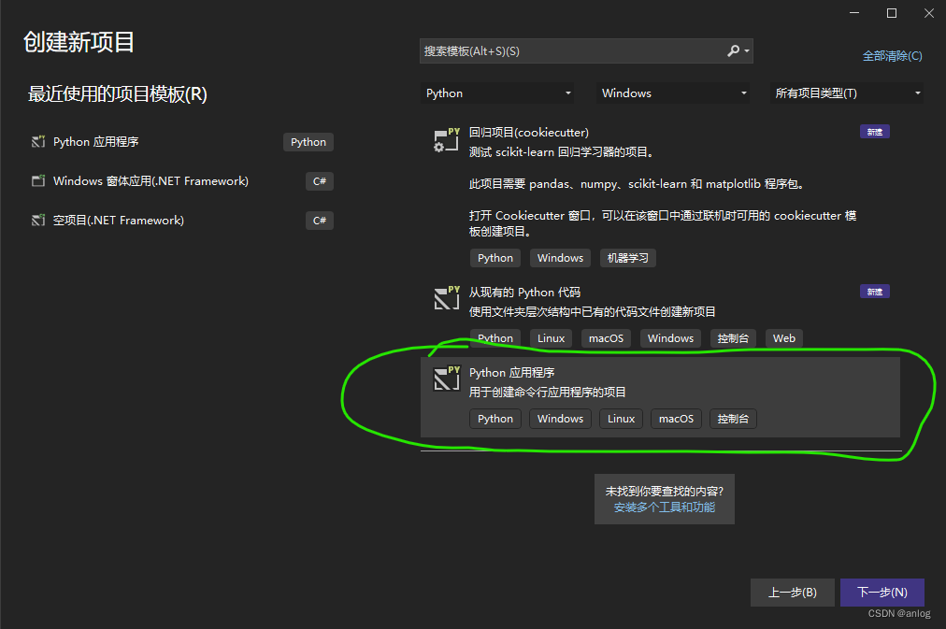Click the 新建 badge on 从现有的 Python 代码

(x=875, y=292)
